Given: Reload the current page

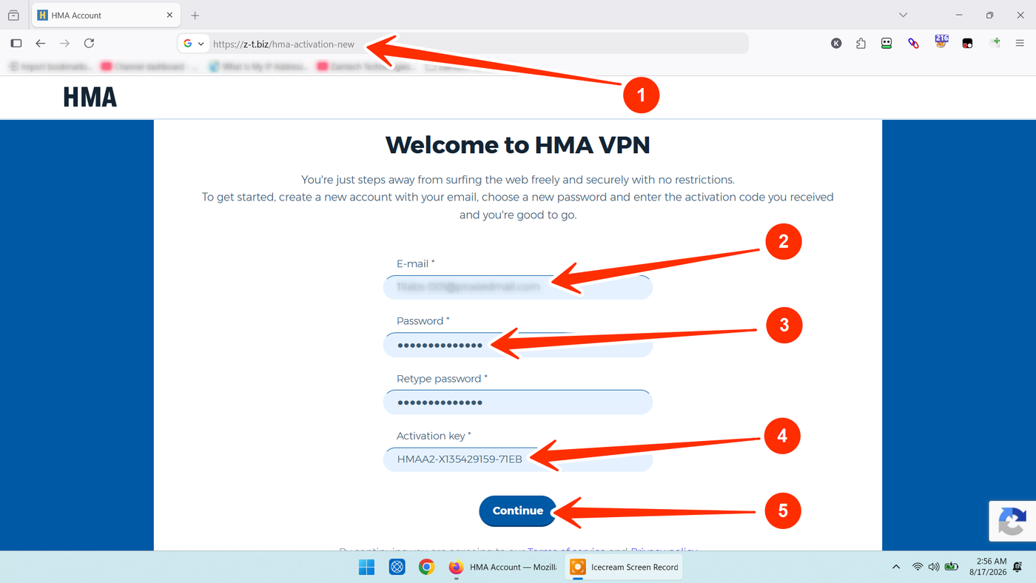Looking at the screenshot, I should (x=89, y=44).
